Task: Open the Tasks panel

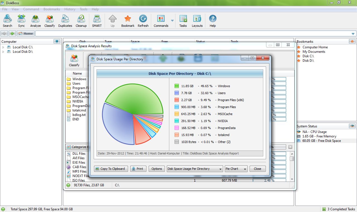Action: coord(183,21)
